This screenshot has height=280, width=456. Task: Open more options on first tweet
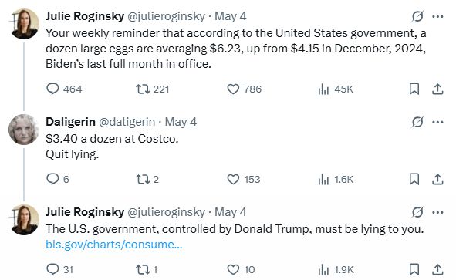437,16
